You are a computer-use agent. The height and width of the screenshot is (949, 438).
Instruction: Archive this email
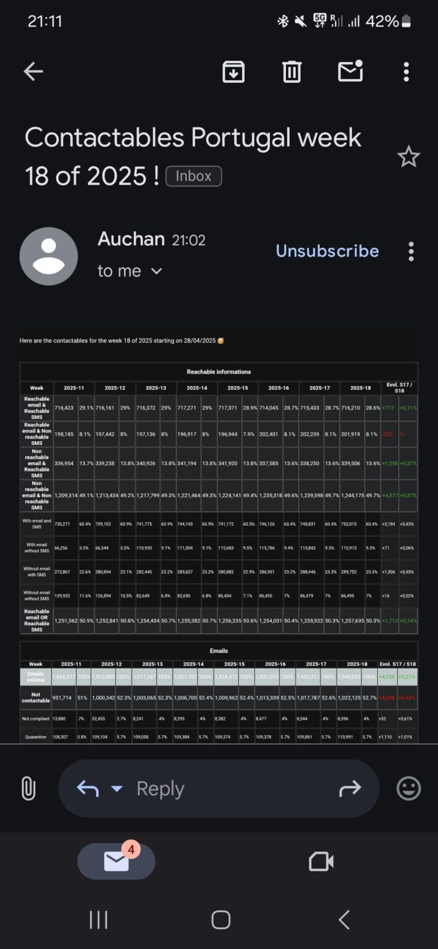point(234,72)
